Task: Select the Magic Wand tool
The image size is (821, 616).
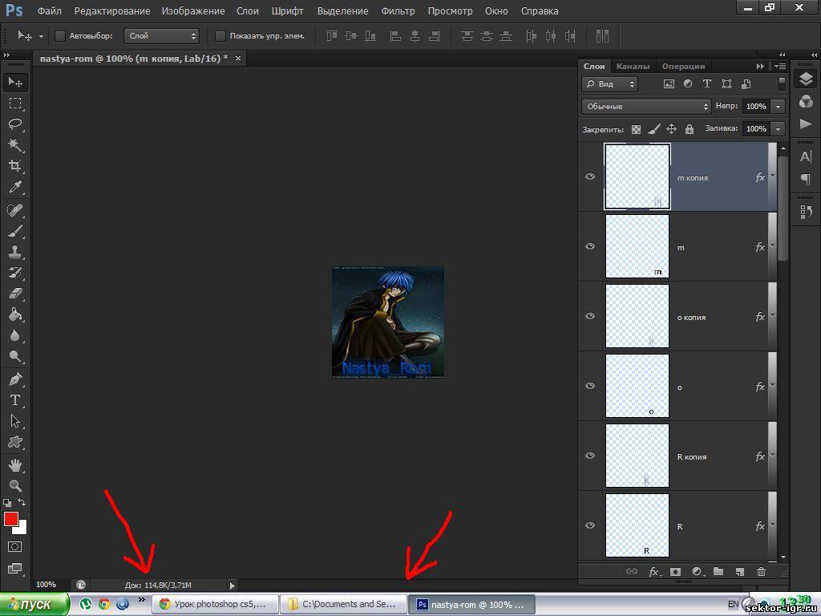Action: [15, 145]
